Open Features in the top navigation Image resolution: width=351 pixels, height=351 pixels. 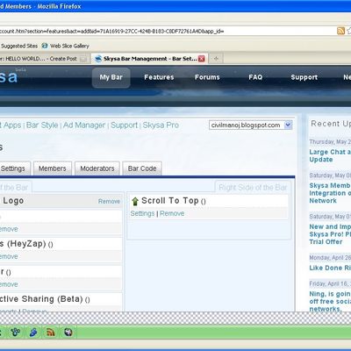click(x=159, y=77)
